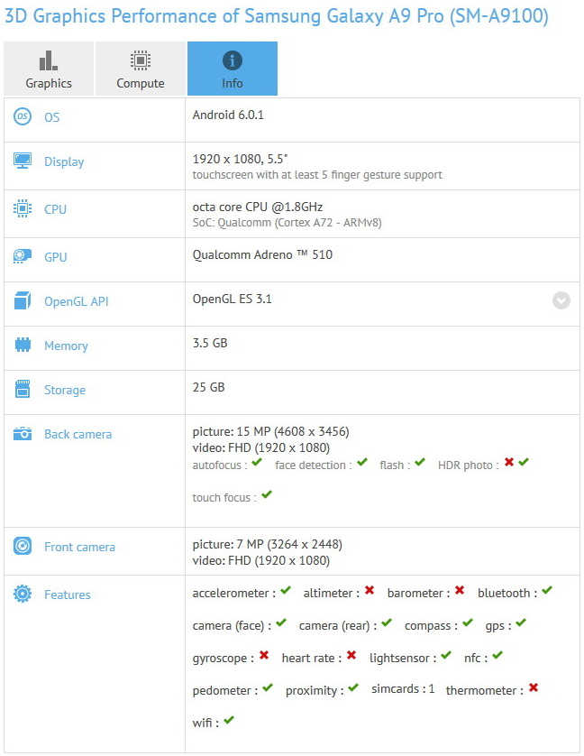This screenshot has height=756, width=584.
Task: Click the OS row icon
Action: pos(23,117)
